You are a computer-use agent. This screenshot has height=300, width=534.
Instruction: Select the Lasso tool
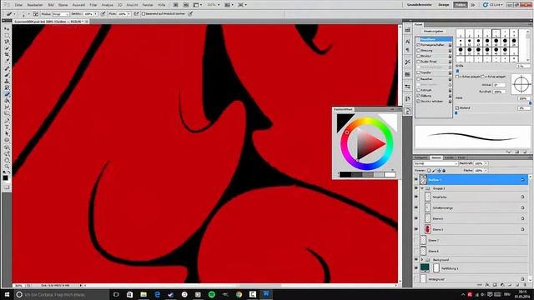tap(7, 42)
